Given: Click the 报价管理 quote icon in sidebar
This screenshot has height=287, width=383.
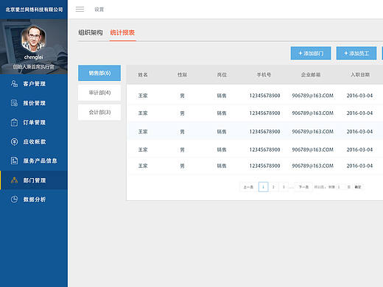Looking at the screenshot, I should point(14,103).
